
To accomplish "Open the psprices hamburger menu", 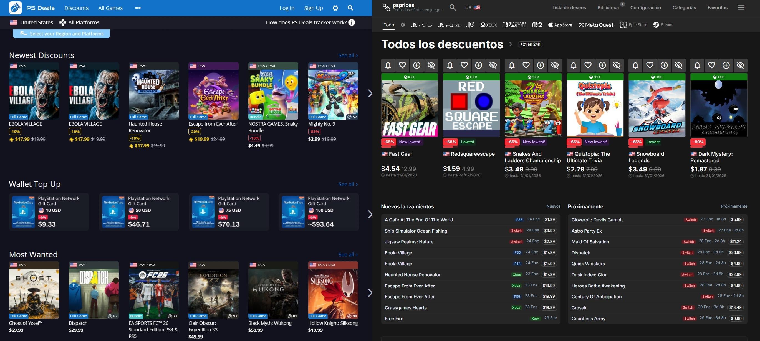I will pos(741,8).
